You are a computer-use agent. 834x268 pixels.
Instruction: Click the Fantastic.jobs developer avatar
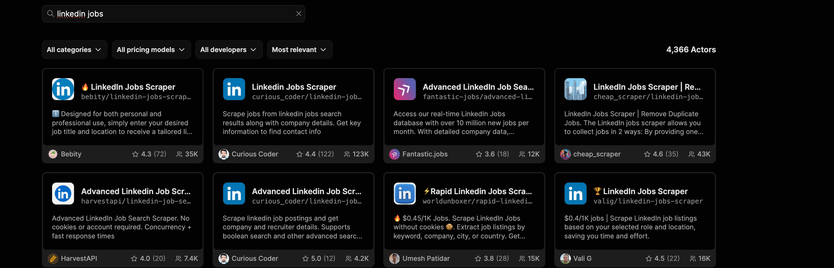pos(394,154)
